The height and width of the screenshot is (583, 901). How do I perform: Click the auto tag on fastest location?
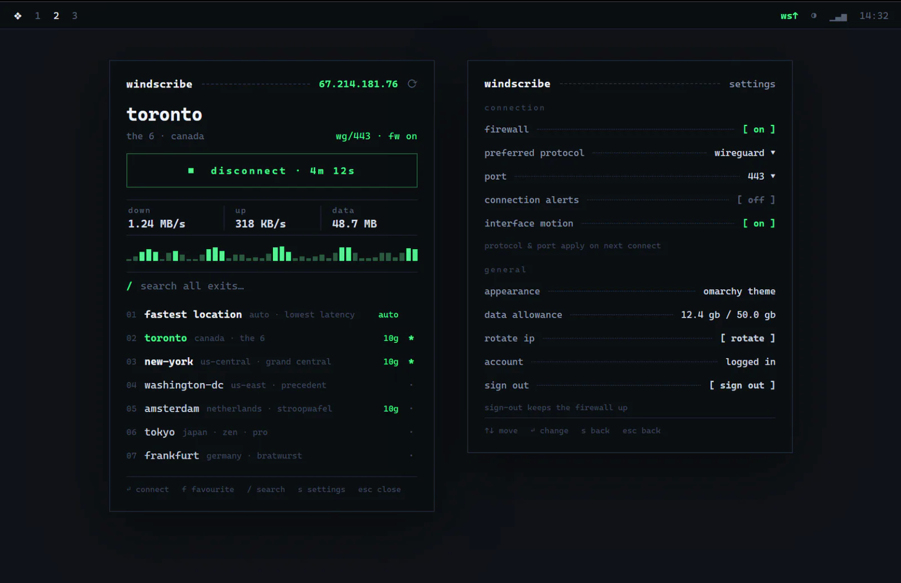point(388,314)
